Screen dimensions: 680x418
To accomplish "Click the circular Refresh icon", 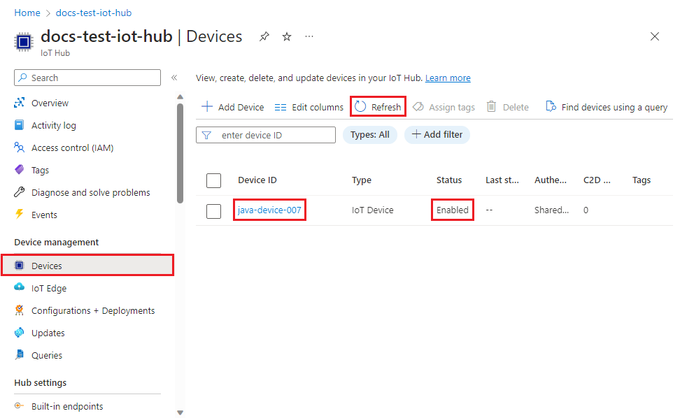I will [360, 106].
